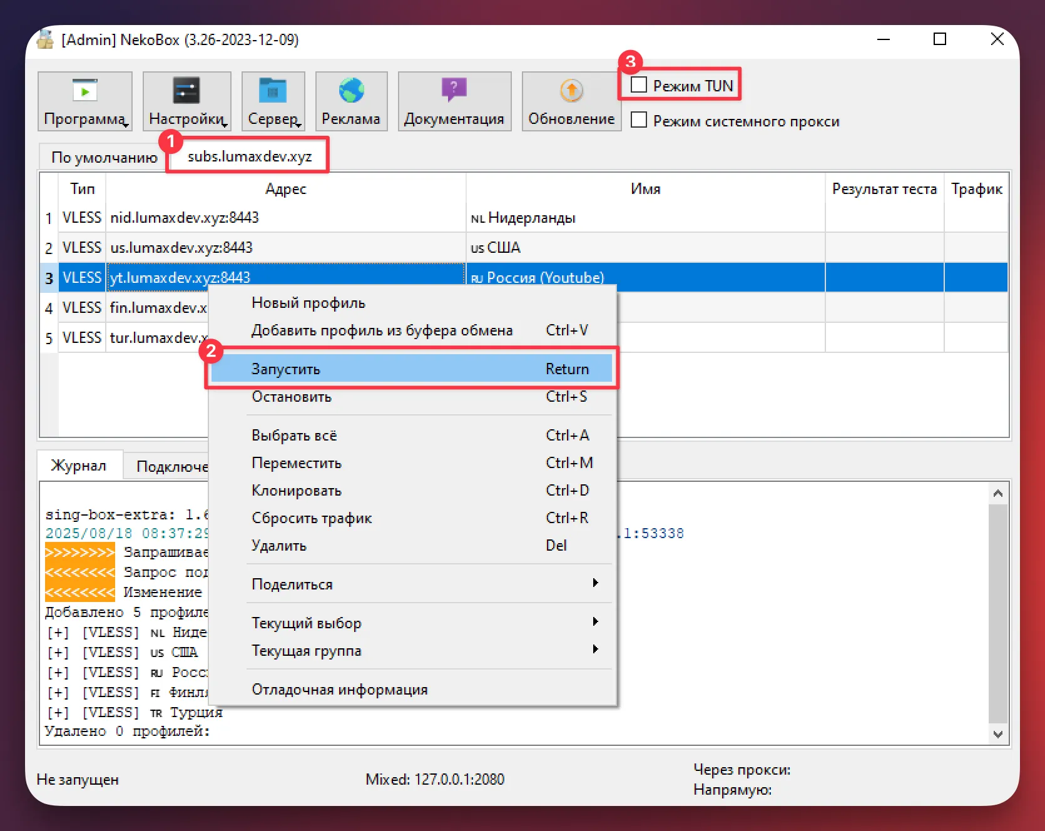Viewport: 1045px width, 831px height.
Task: Click the Россия (Youtube) name cell
Action: (646, 277)
